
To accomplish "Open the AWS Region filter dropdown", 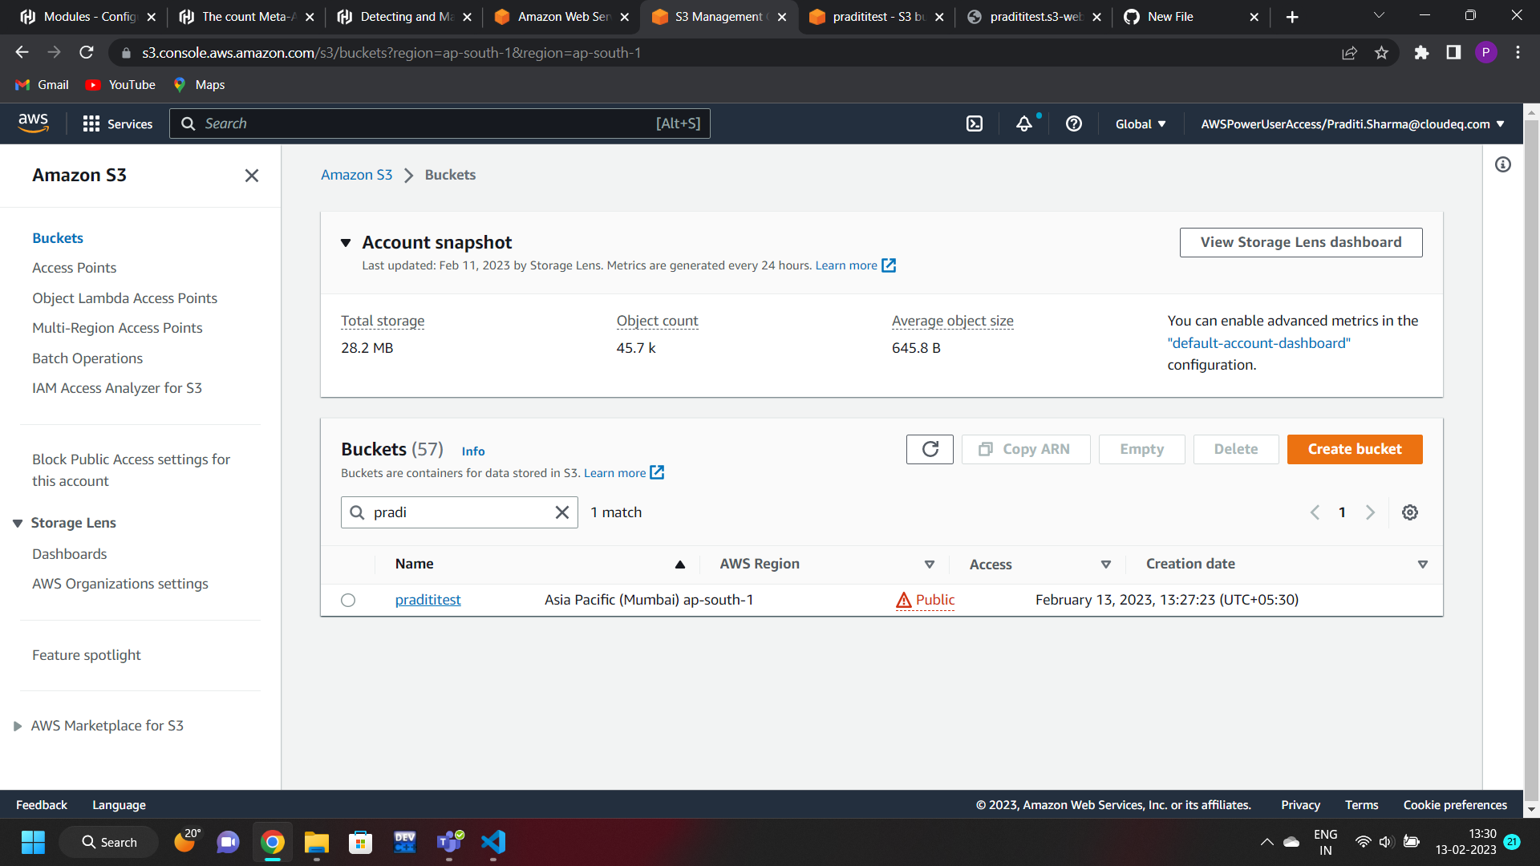I will [929, 564].
